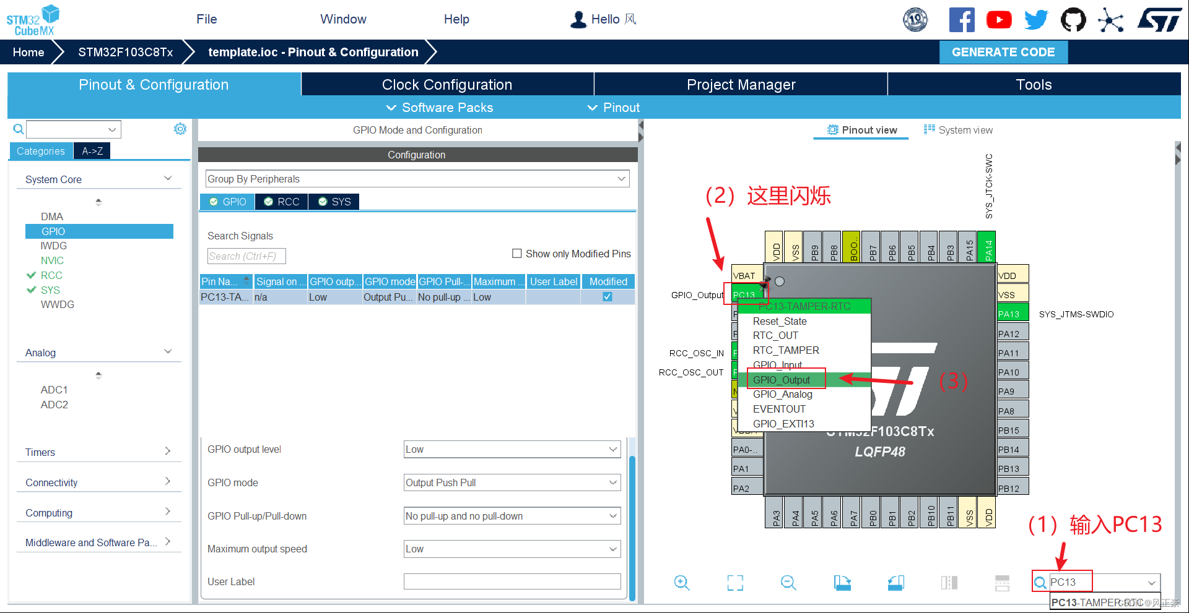This screenshot has height=613, width=1189.
Task: Toggle the Modified checkbox for PC13 row
Action: pos(608,297)
